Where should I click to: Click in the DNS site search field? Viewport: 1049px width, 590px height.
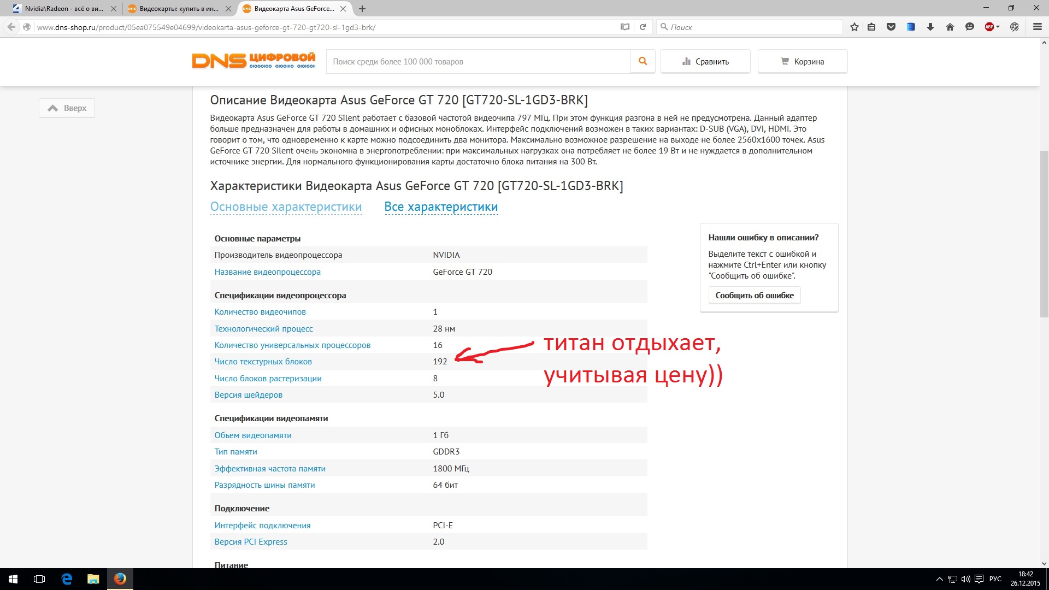coord(478,61)
